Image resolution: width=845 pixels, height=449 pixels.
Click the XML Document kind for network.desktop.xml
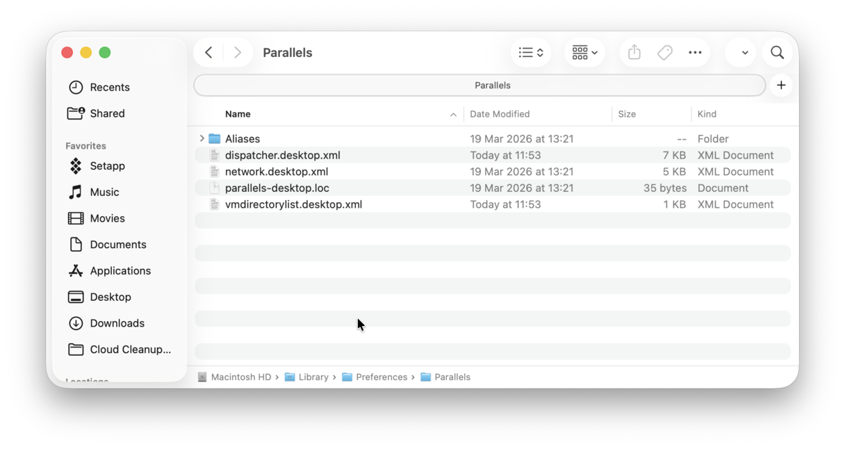coord(735,172)
